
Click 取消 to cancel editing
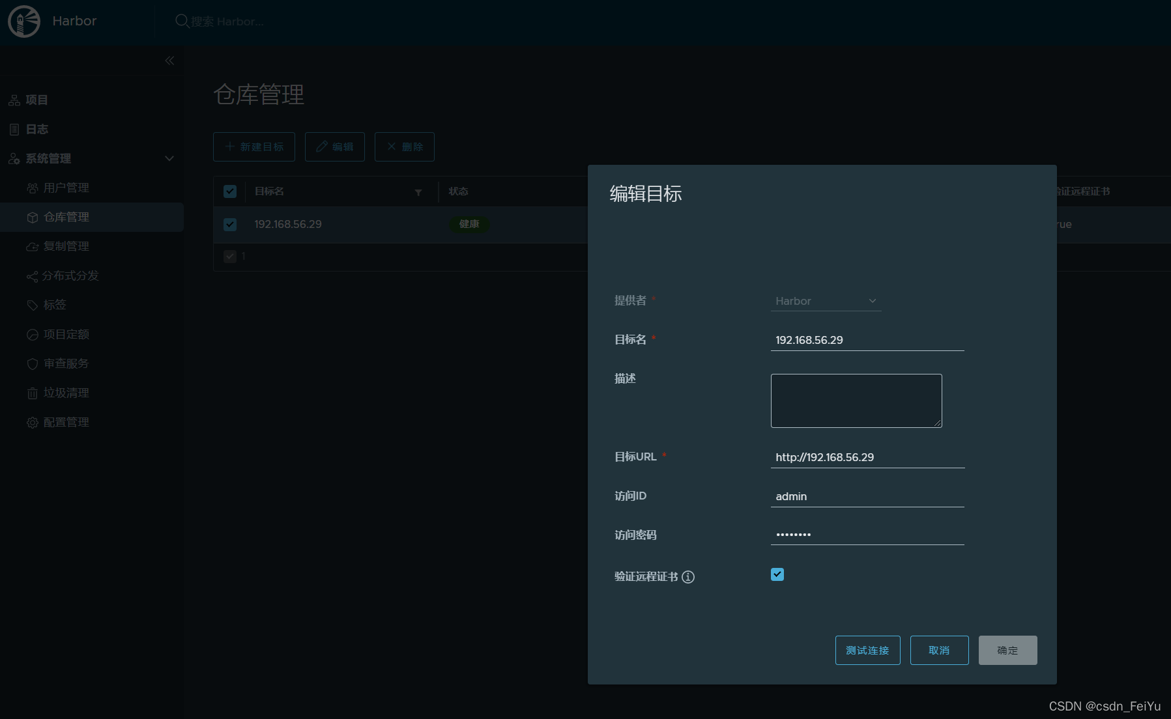click(x=939, y=651)
